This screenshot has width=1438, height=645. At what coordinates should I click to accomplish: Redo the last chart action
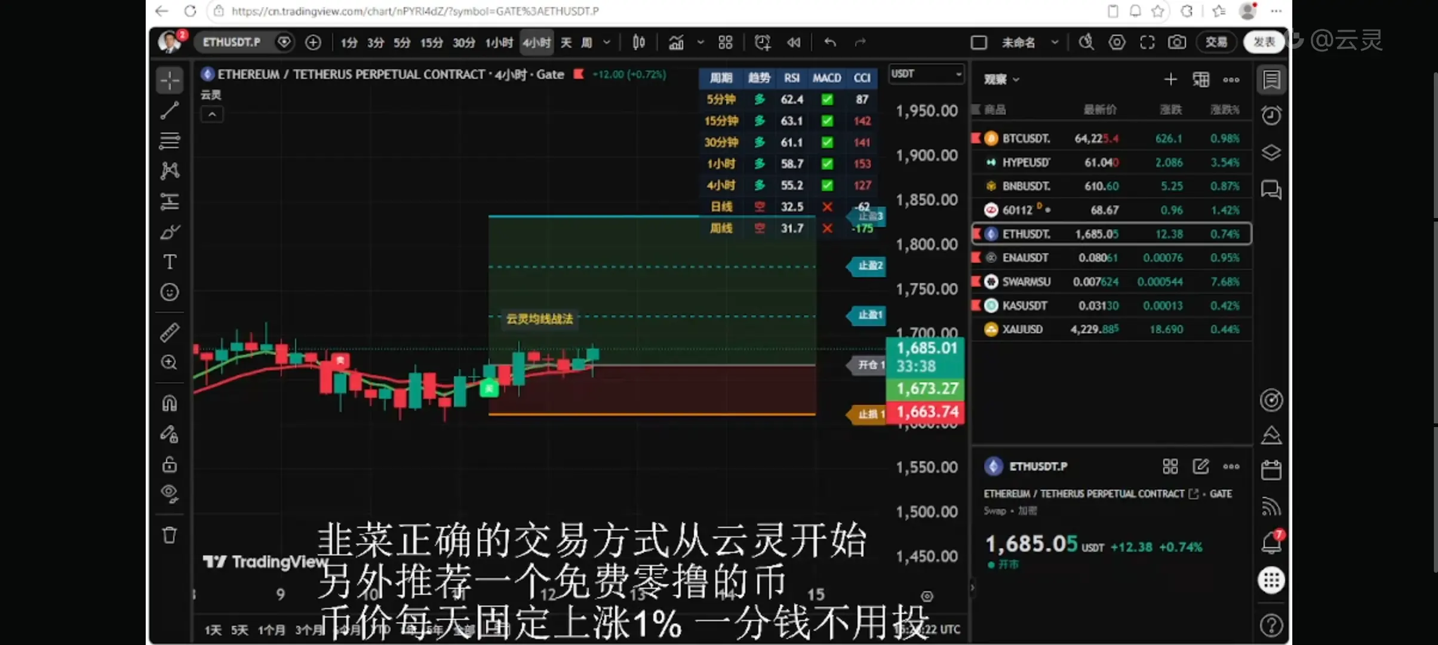point(860,42)
